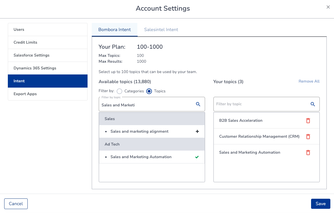Select the Intent sidebar item
Viewport: 334px width, 213px height.
coord(48,81)
